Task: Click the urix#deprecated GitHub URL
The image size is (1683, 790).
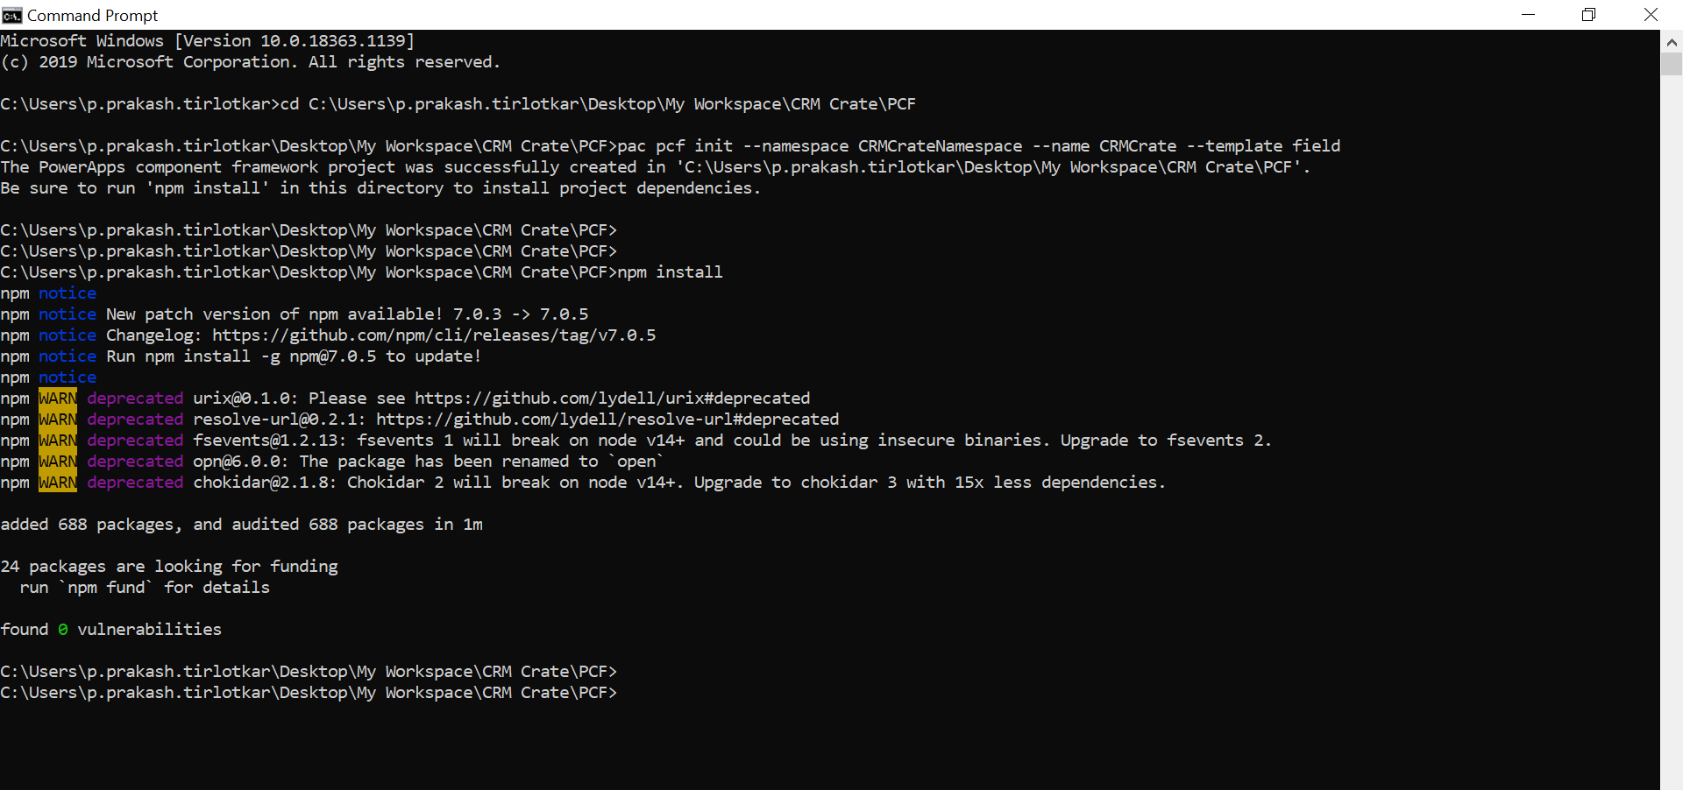Action: coord(612,399)
